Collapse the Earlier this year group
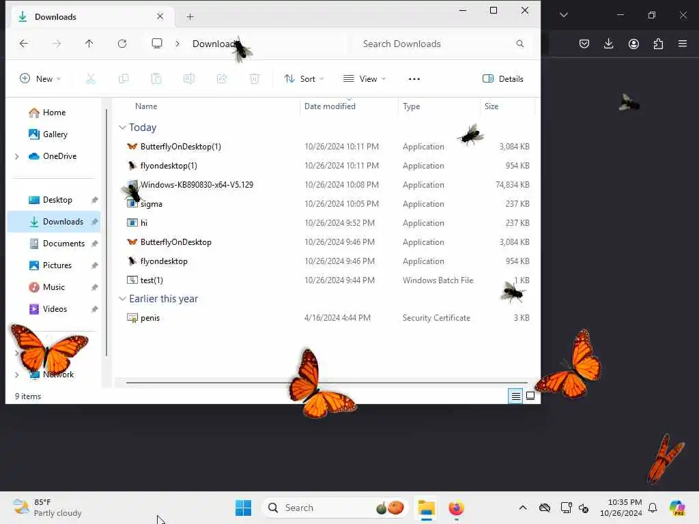This screenshot has width=699, height=524. tap(122, 299)
